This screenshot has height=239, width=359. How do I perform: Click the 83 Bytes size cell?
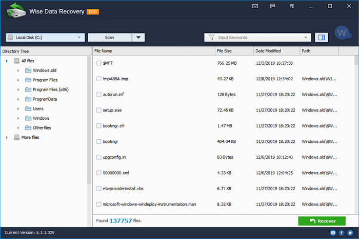(x=225, y=157)
